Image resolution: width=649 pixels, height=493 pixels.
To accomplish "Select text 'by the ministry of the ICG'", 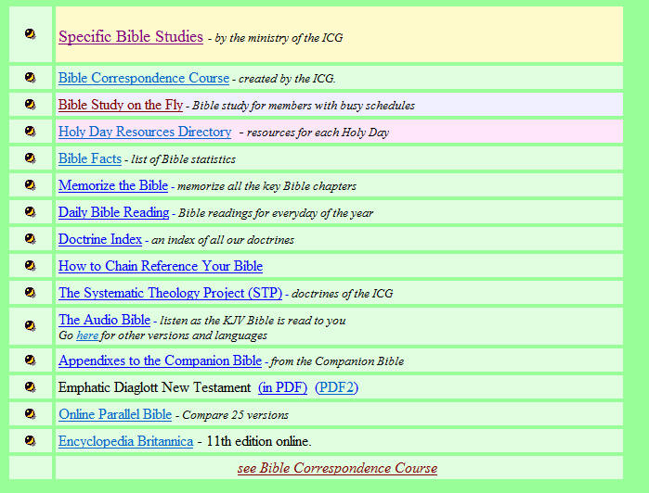I will pyautogui.click(x=279, y=38).
